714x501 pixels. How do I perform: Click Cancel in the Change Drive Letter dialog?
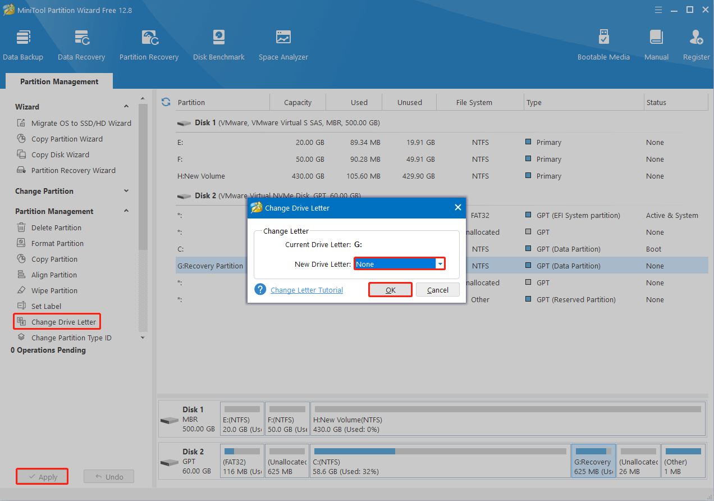click(x=438, y=290)
